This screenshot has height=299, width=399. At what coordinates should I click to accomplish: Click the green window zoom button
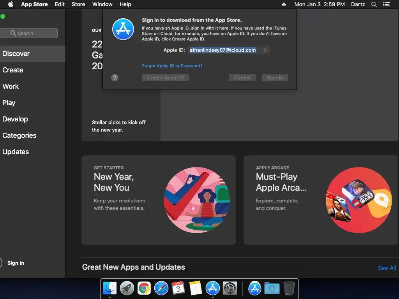[3, 16]
